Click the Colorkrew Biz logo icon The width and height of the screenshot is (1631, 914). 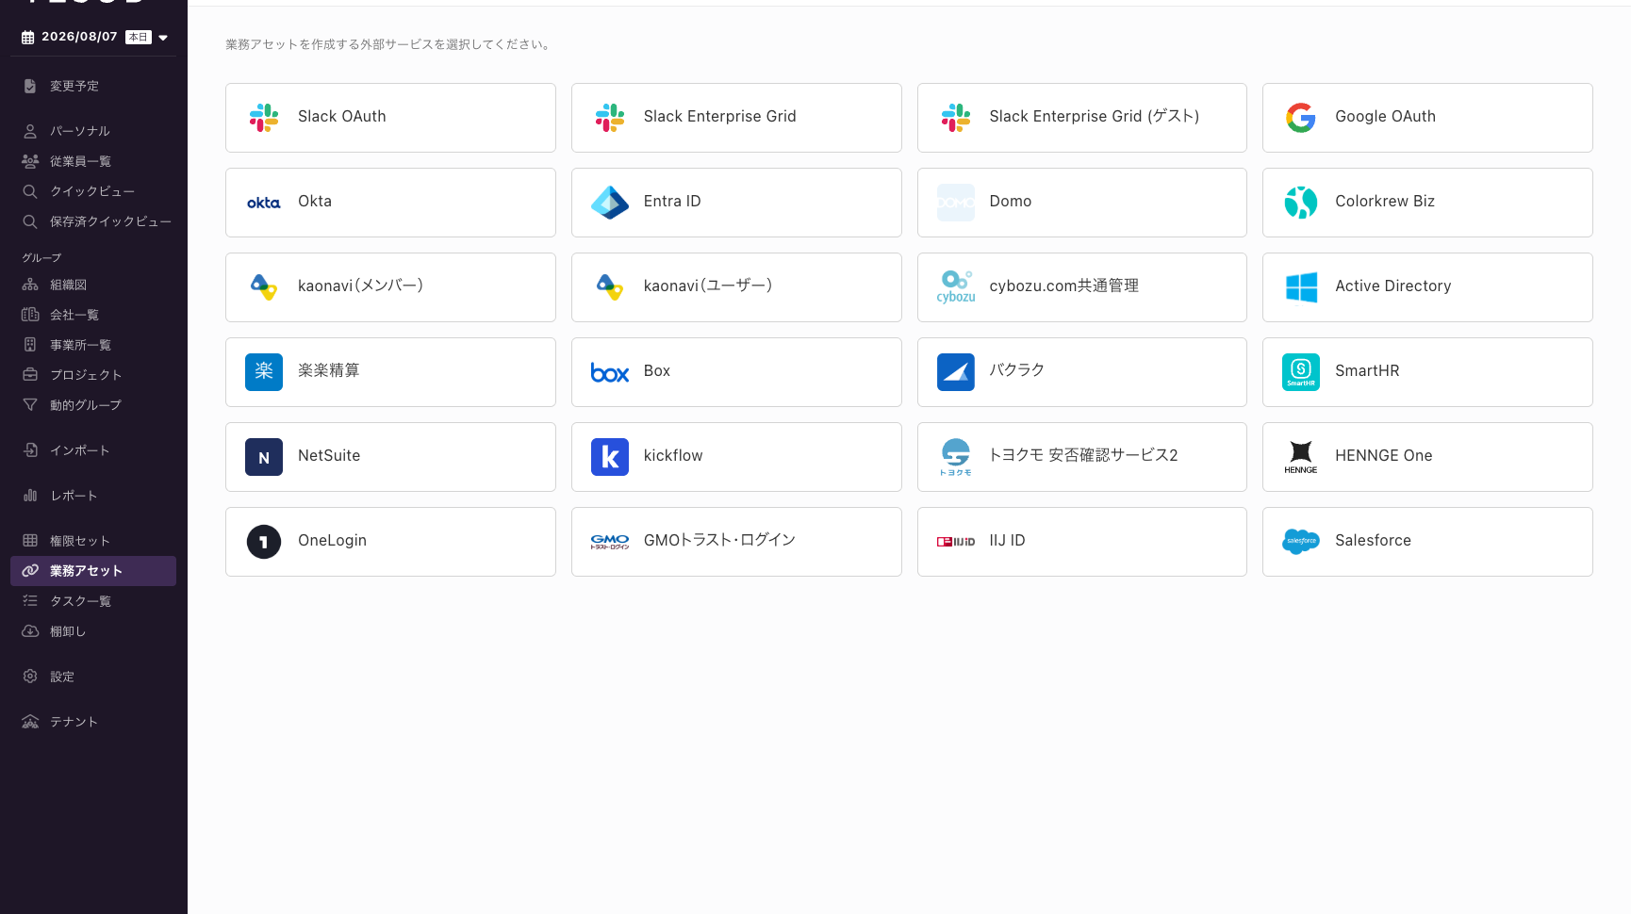[x=1301, y=203]
